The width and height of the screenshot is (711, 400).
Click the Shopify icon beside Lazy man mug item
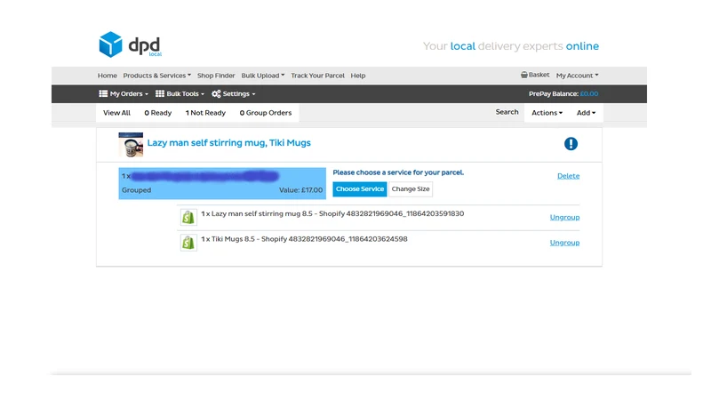point(188,217)
